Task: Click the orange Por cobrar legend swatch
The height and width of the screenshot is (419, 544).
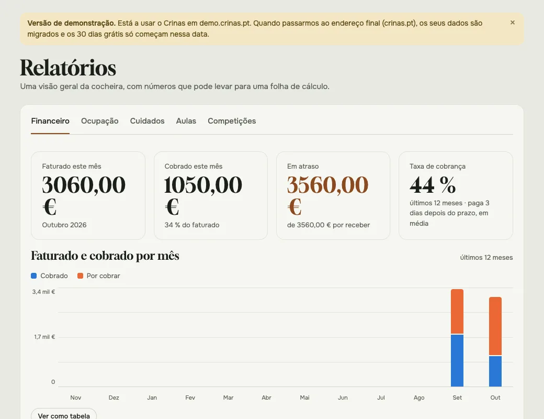Action: (80, 276)
